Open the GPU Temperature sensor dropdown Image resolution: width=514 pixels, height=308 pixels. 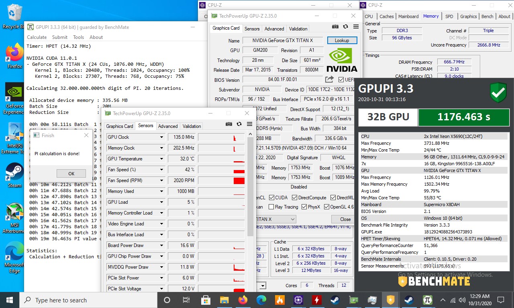pos(162,159)
